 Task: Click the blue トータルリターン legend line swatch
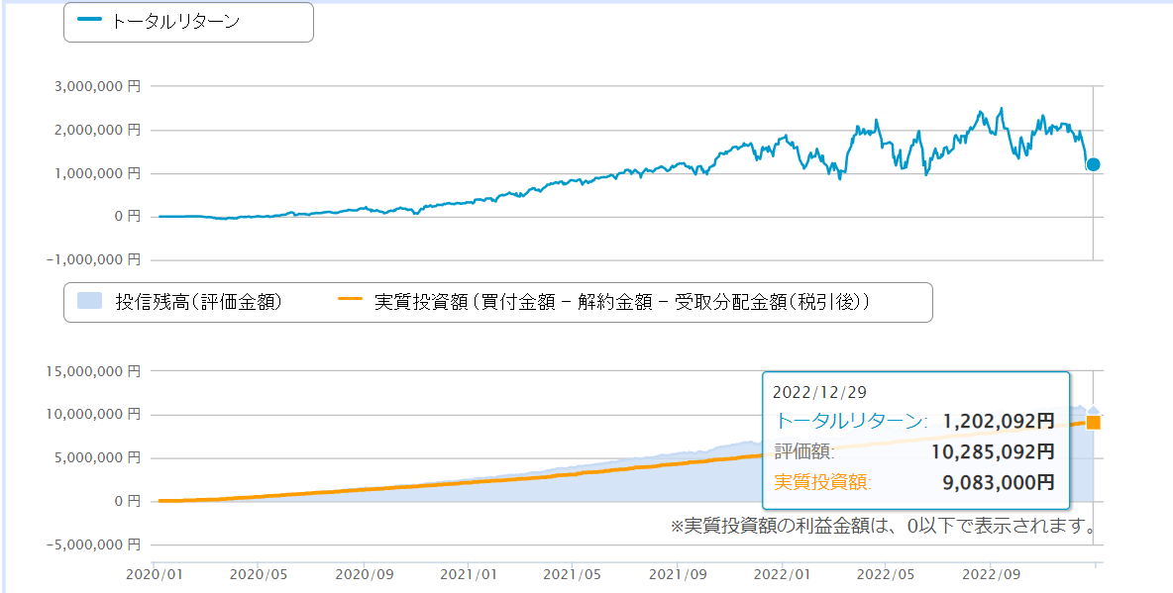click(x=89, y=20)
